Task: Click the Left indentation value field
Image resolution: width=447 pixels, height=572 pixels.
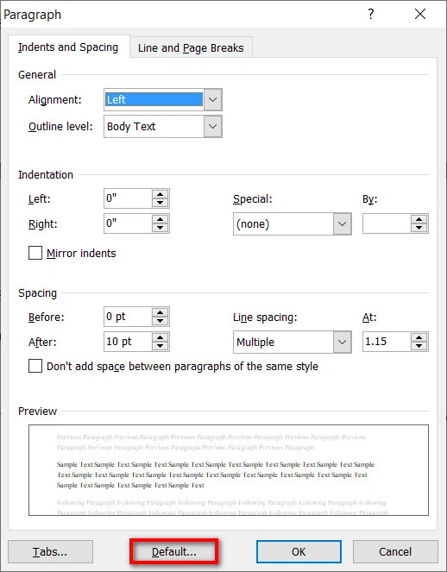Action: (x=128, y=198)
